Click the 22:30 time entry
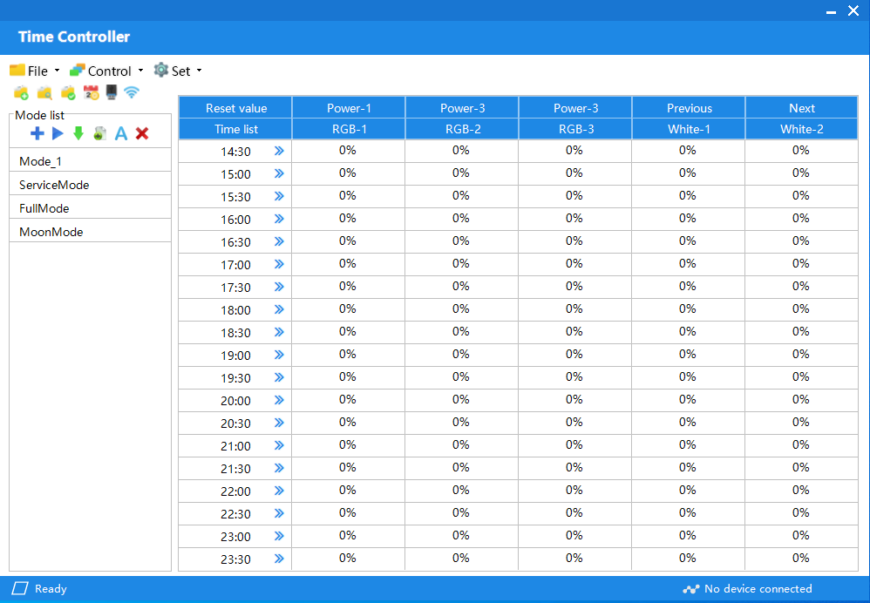Image resolution: width=870 pixels, height=603 pixels. click(236, 514)
